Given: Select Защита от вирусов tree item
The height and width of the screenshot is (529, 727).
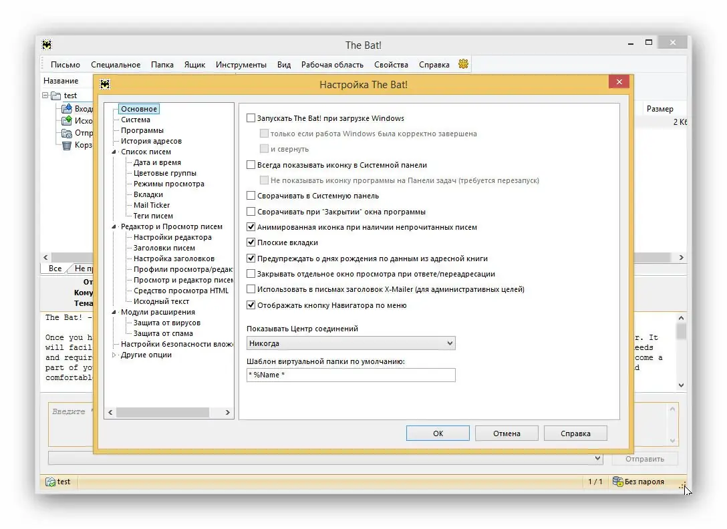Looking at the screenshot, I should [167, 323].
